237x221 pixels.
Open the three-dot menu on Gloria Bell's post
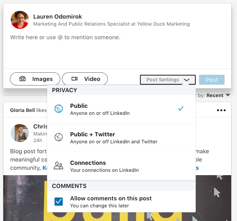click(221, 110)
